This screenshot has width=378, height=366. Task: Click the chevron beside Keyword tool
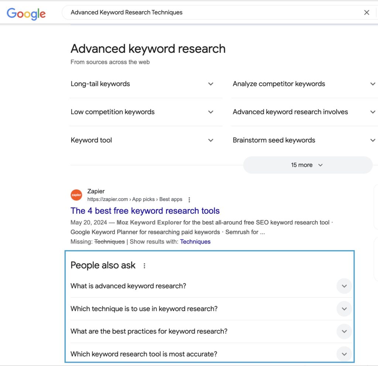[210, 140]
